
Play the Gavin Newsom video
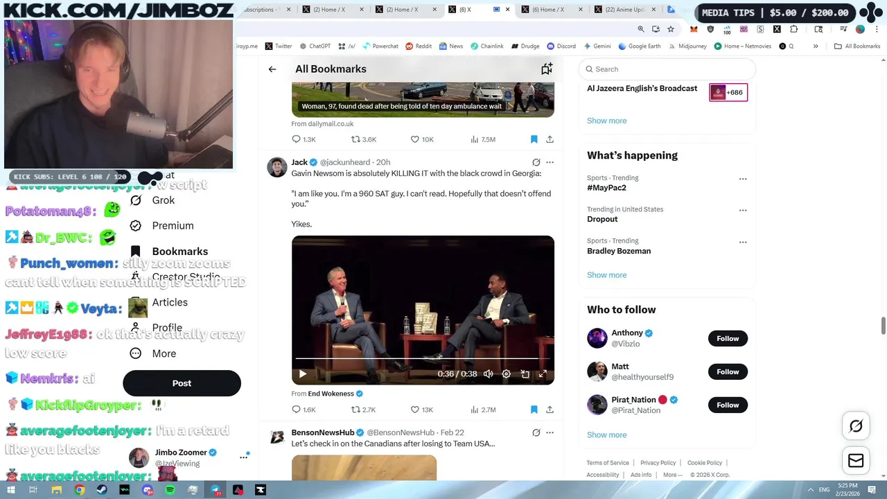pos(302,374)
